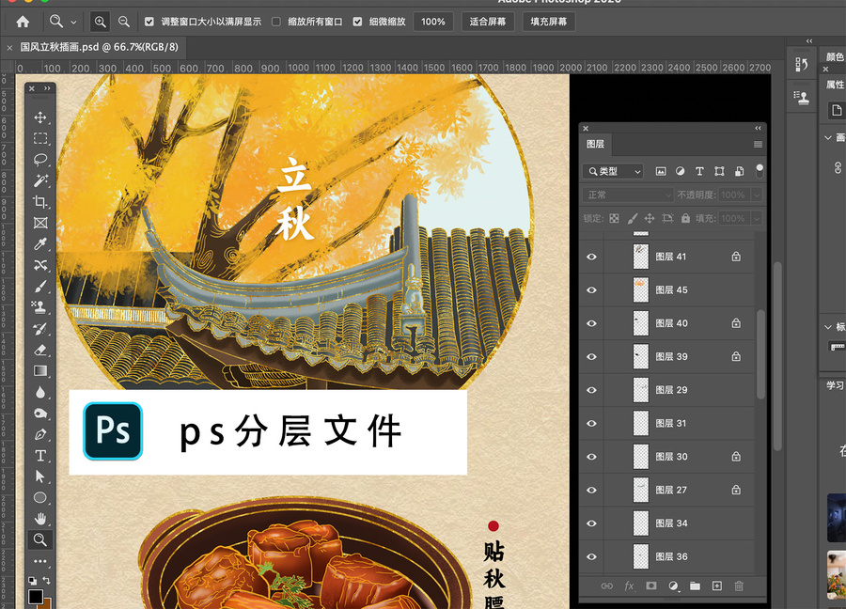Click the 图层 36 layer thumbnail
This screenshot has height=609, width=846.
click(640, 556)
